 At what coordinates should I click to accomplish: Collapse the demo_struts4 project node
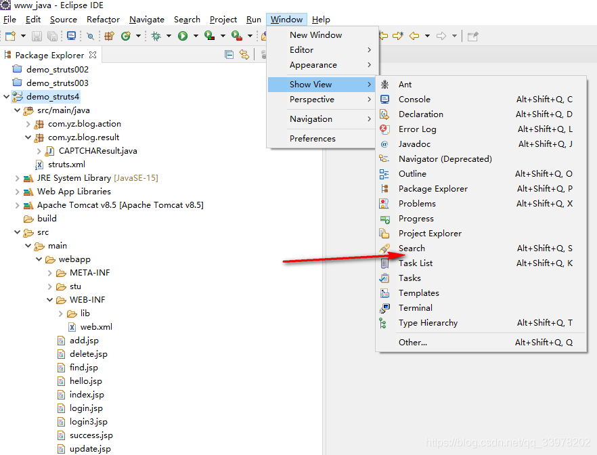click(7, 97)
